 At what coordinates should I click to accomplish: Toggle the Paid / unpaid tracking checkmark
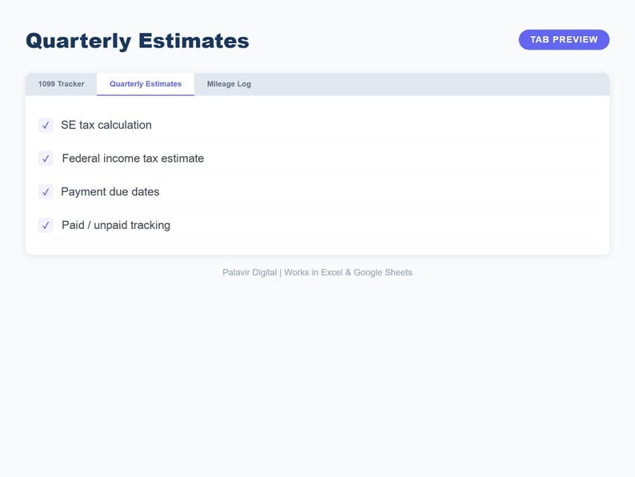point(46,226)
